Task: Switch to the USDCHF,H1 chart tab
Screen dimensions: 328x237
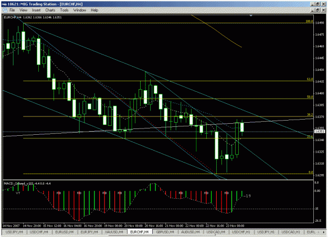Action: tap(241, 232)
